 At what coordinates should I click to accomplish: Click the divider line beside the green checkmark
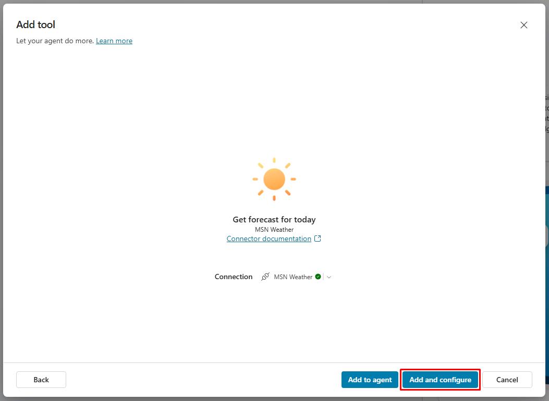click(324, 277)
